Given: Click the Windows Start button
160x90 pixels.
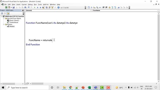Looking at the screenshot, I should click(3, 87).
